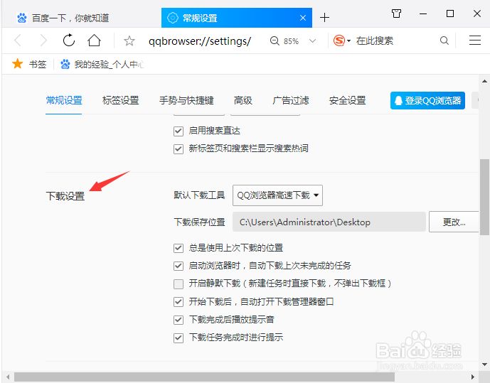Image resolution: width=490 pixels, height=383 pixels.
Task: Click the search magnifier icon
Action: point(444,41)
